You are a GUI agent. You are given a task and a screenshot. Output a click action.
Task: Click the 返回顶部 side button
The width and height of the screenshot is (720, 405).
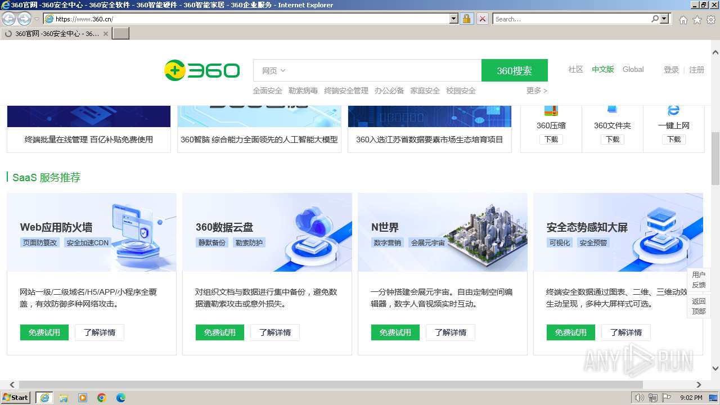click(699, 306)
